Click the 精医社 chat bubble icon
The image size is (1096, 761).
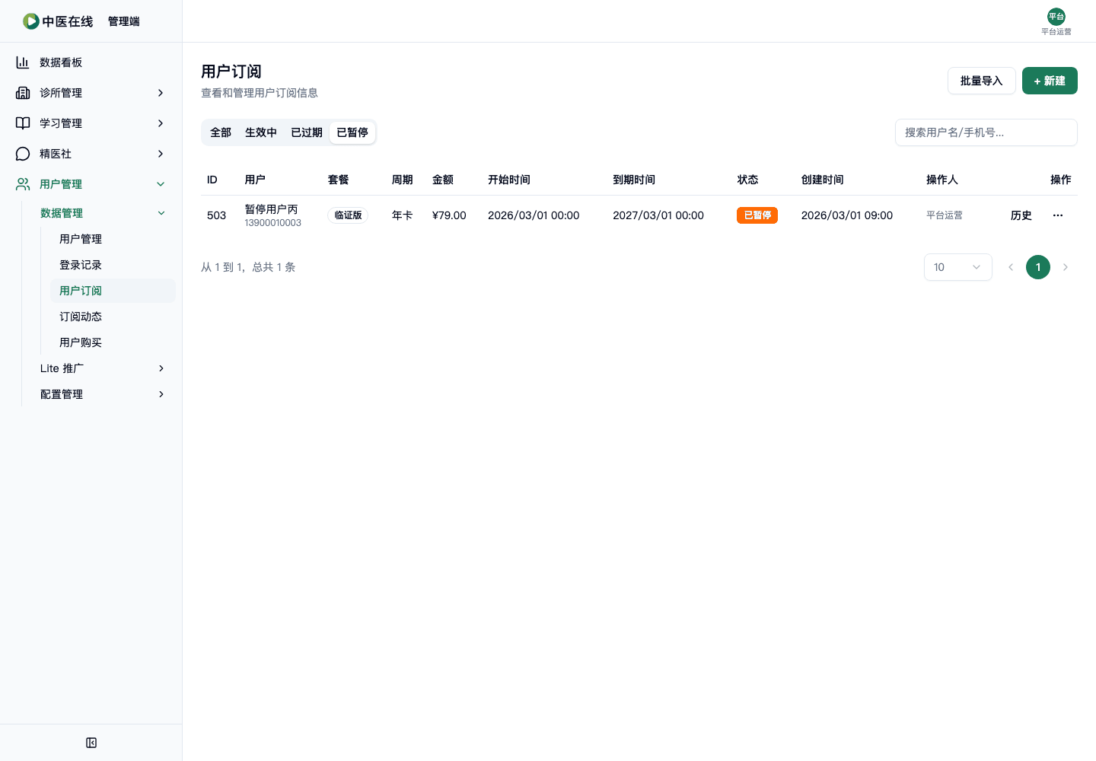23,154
